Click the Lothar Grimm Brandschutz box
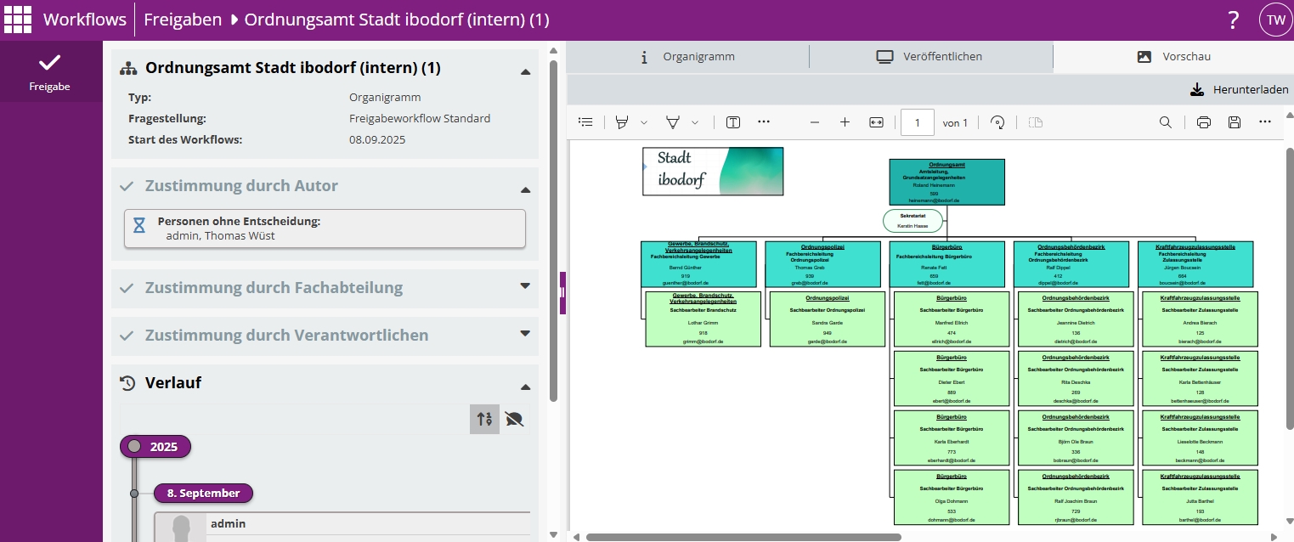Image resolution: width=1294 pixels, height=542 pixels. point(704,319)
